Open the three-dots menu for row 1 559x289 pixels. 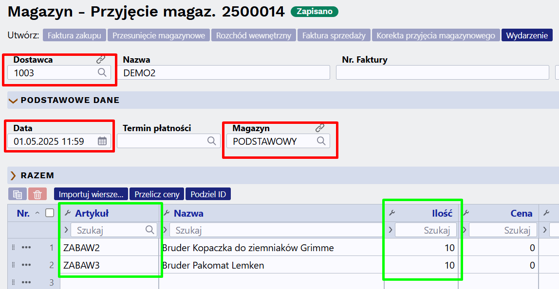(x=26, y=247)
